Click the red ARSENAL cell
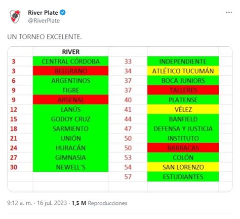This screenshot has height=219, width=240. pos(70,100)
